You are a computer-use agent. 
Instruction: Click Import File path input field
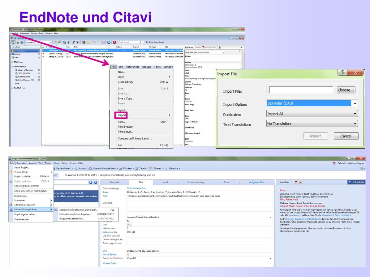coord(301,90)
